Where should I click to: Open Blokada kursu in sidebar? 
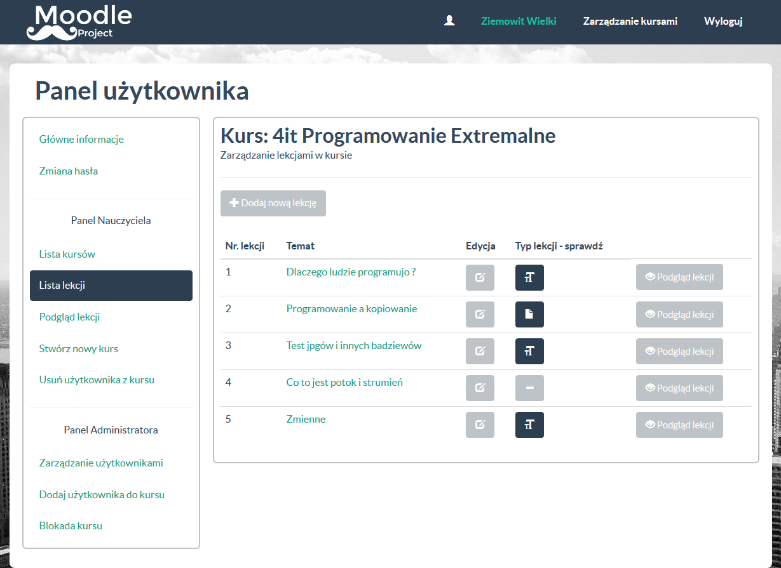71,525
